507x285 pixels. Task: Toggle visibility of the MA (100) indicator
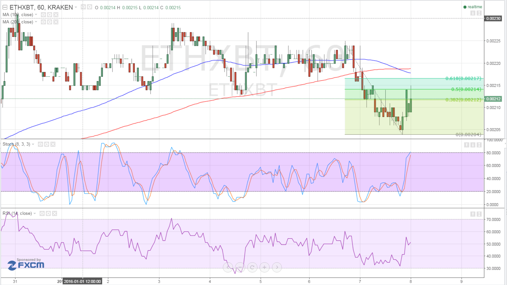(44, 15)
